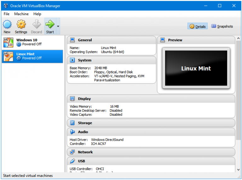Click the System section chip icon
This screenshot has width=242, height=180.
point(72,60)
